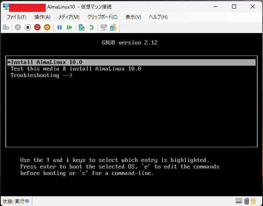Open the メディア(M) menu

click(69, 17)
